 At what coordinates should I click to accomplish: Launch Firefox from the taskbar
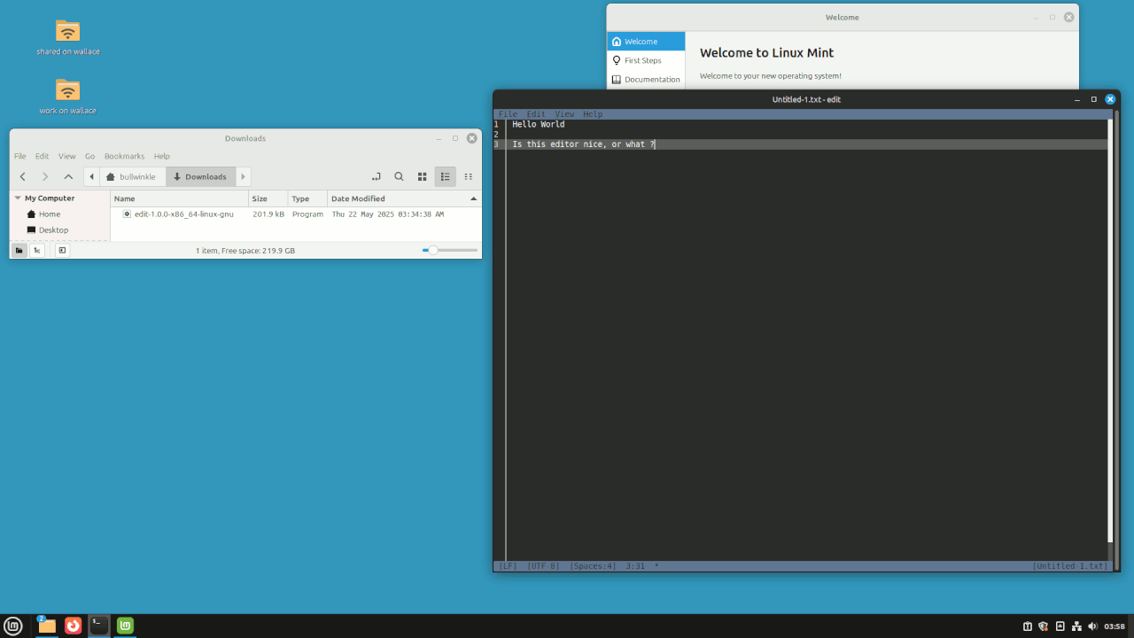pyautogui.click(x=73, y=626)
